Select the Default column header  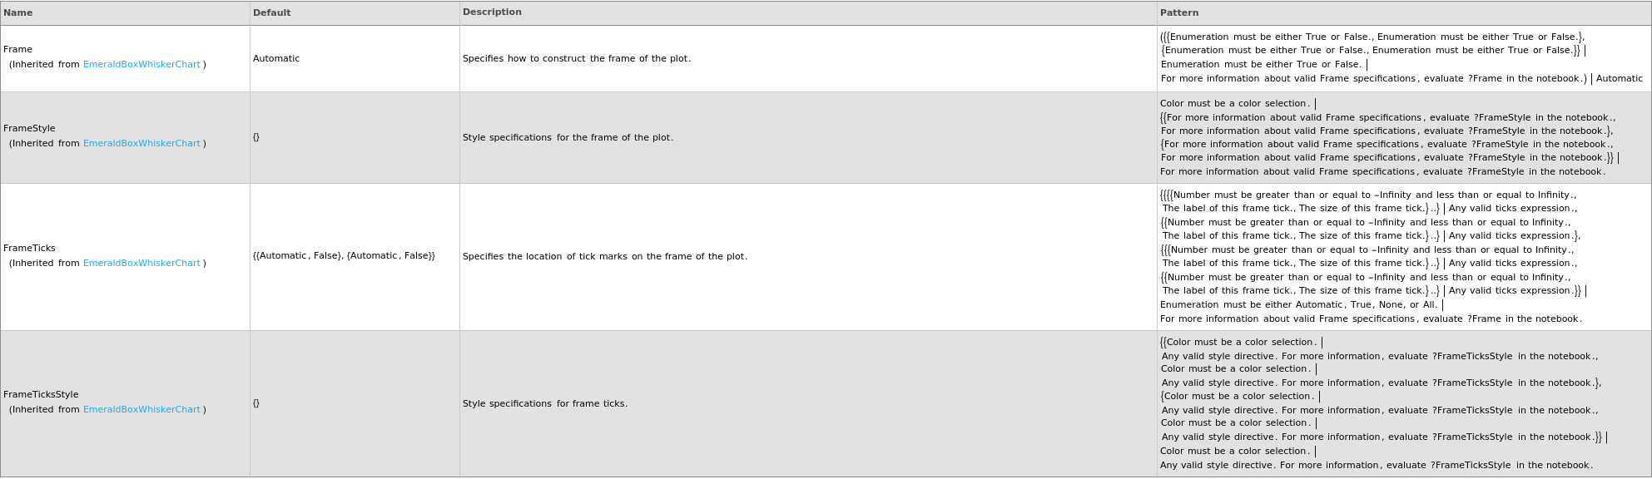click(272, 13)
